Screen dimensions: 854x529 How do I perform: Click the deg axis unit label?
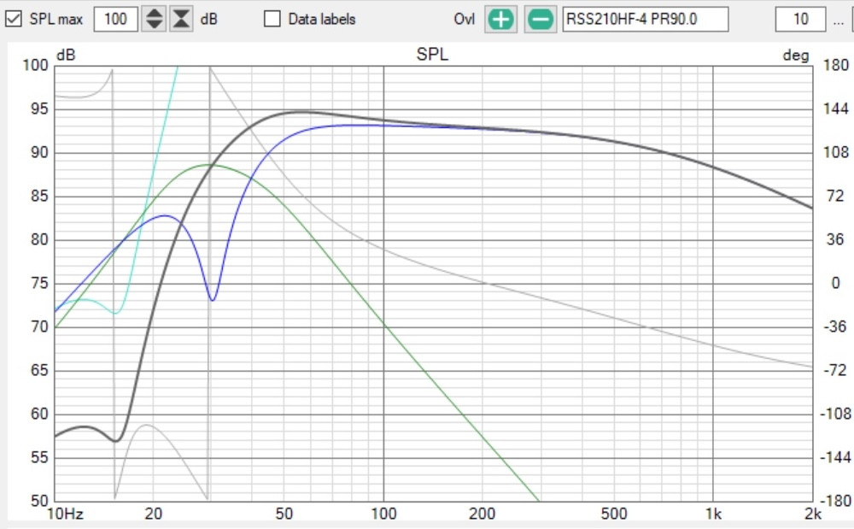pos(796,56)
